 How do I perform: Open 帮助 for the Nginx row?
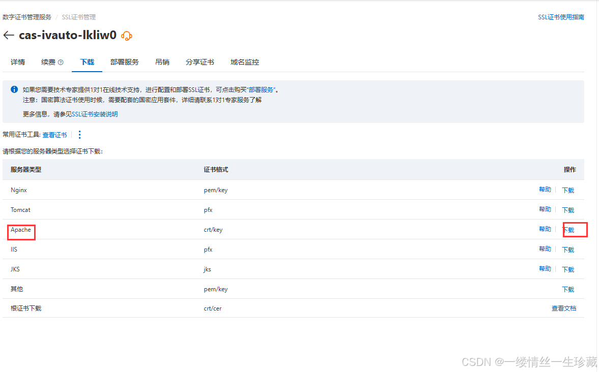(545, 189)
